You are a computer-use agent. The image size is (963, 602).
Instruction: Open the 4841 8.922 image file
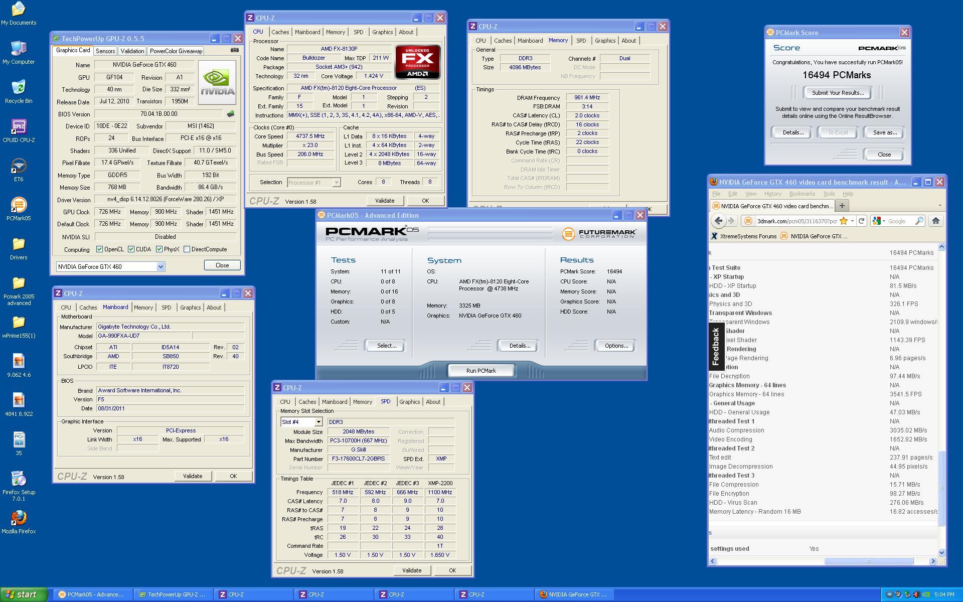pos(19,405)
